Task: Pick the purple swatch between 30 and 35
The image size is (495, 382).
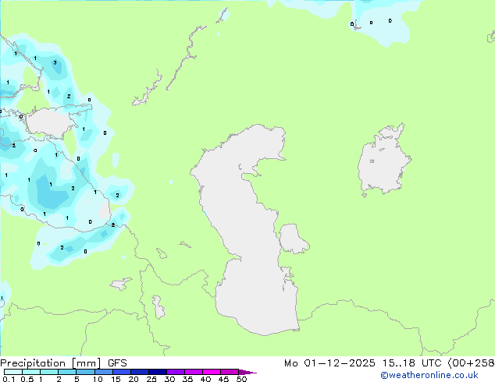Action: pyautogui.click(x=175, y=372)
